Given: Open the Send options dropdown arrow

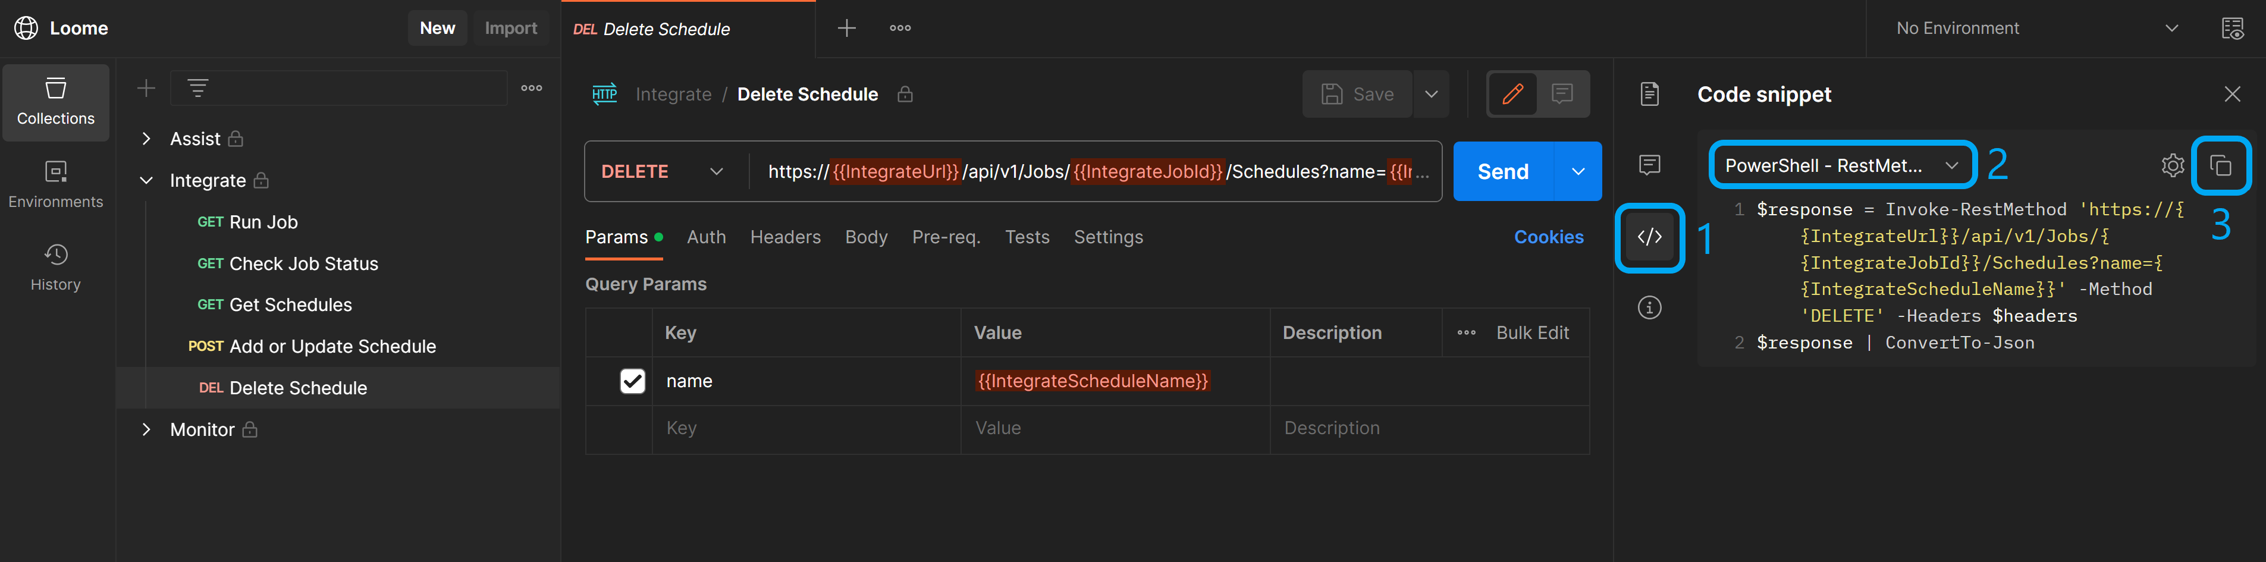Looking at the screenshot, I should pyautogui.click(x=1578, y=171).
